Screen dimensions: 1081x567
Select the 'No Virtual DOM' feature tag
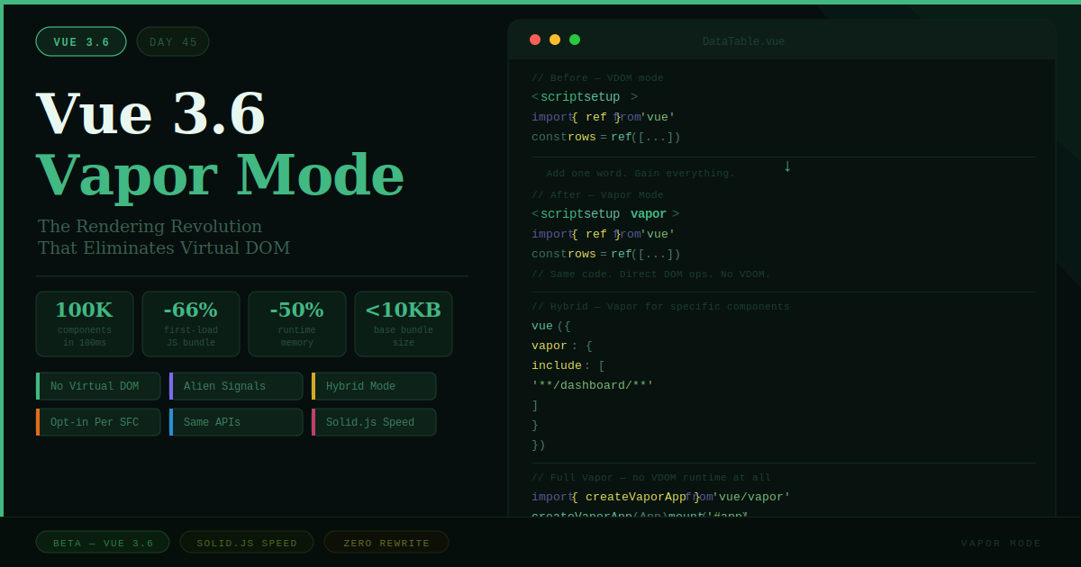tap(97, 385)
